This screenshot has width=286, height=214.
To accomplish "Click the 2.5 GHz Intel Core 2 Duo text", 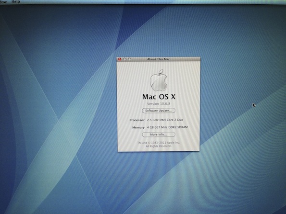I will pos(165,120).
